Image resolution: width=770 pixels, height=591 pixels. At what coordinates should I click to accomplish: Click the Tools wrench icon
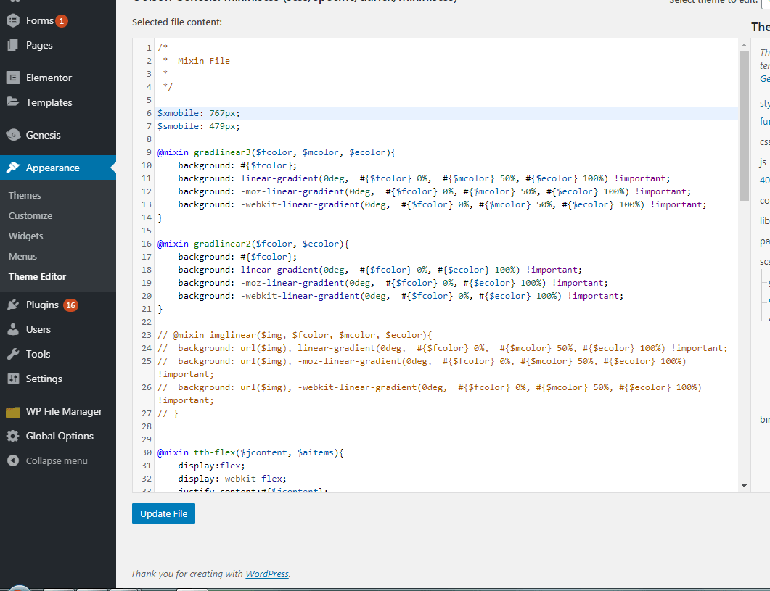pos(13,354)
